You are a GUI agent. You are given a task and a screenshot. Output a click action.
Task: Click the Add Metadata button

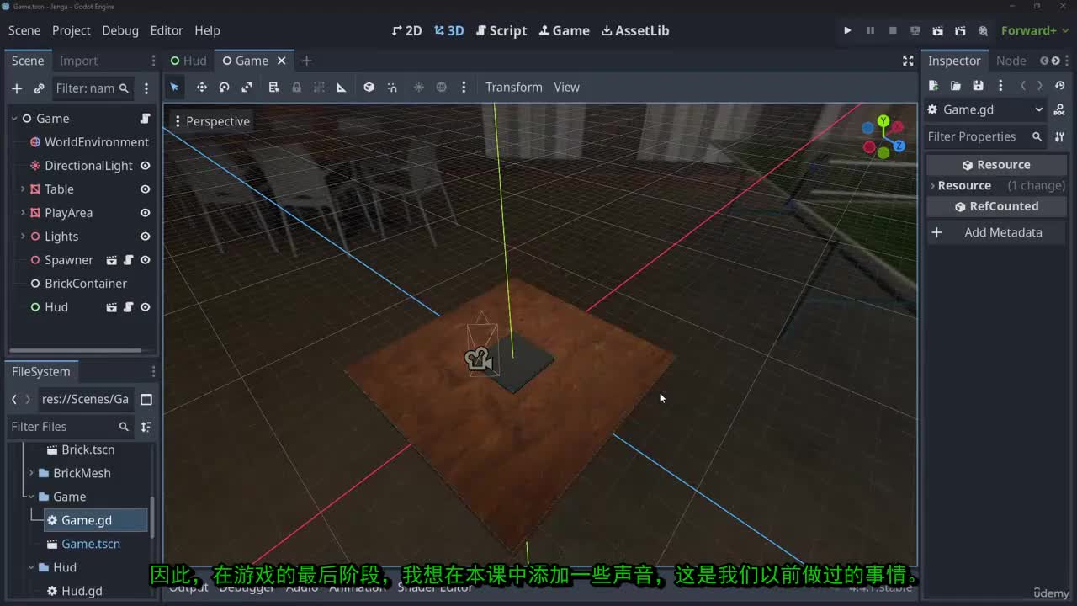pyautogui.click(x=997, y=232)
